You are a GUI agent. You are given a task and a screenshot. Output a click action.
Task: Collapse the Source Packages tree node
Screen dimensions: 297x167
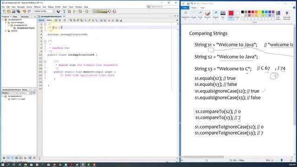6,23
